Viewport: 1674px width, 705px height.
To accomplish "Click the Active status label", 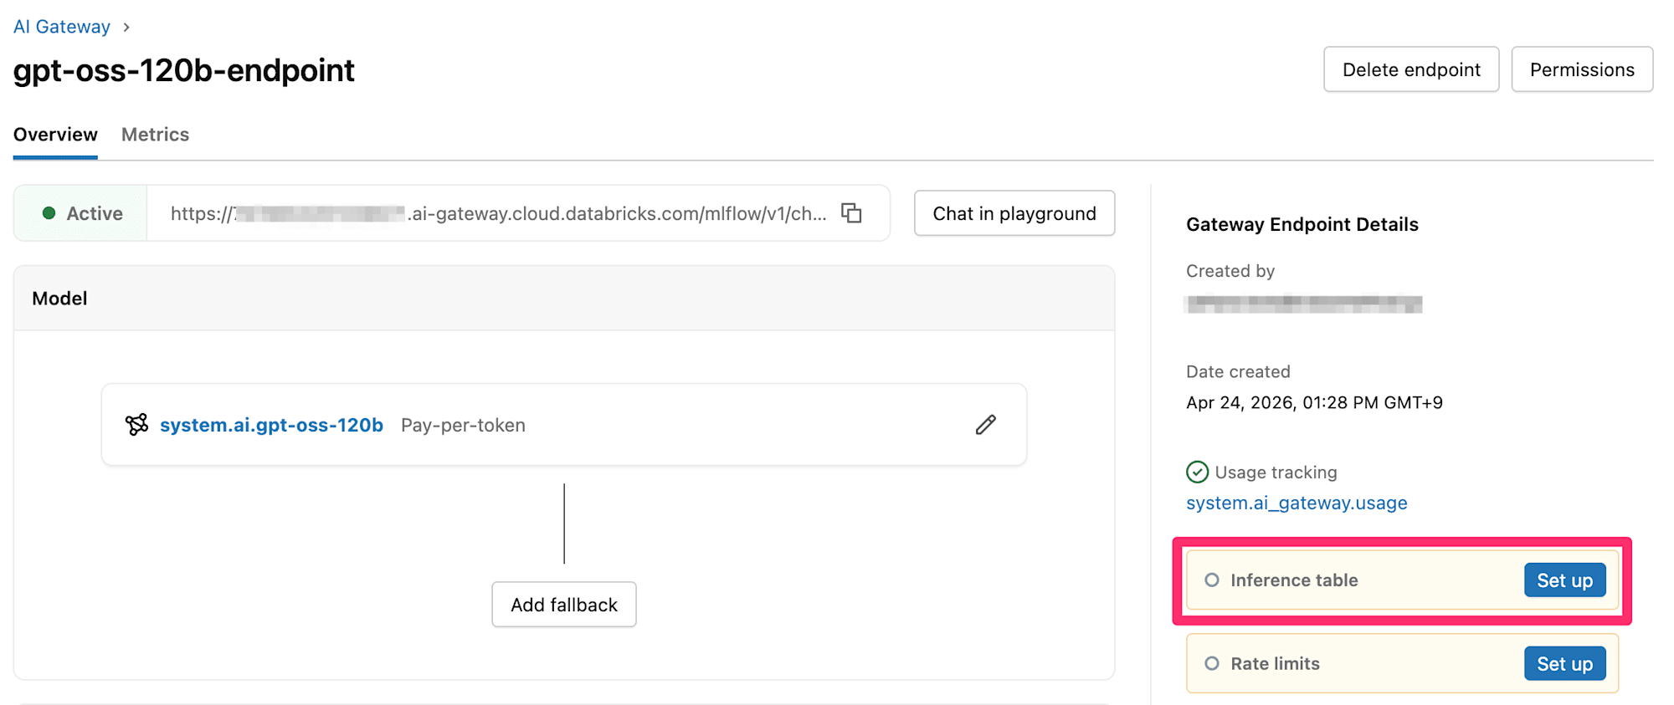I will (x=95, y=213).
